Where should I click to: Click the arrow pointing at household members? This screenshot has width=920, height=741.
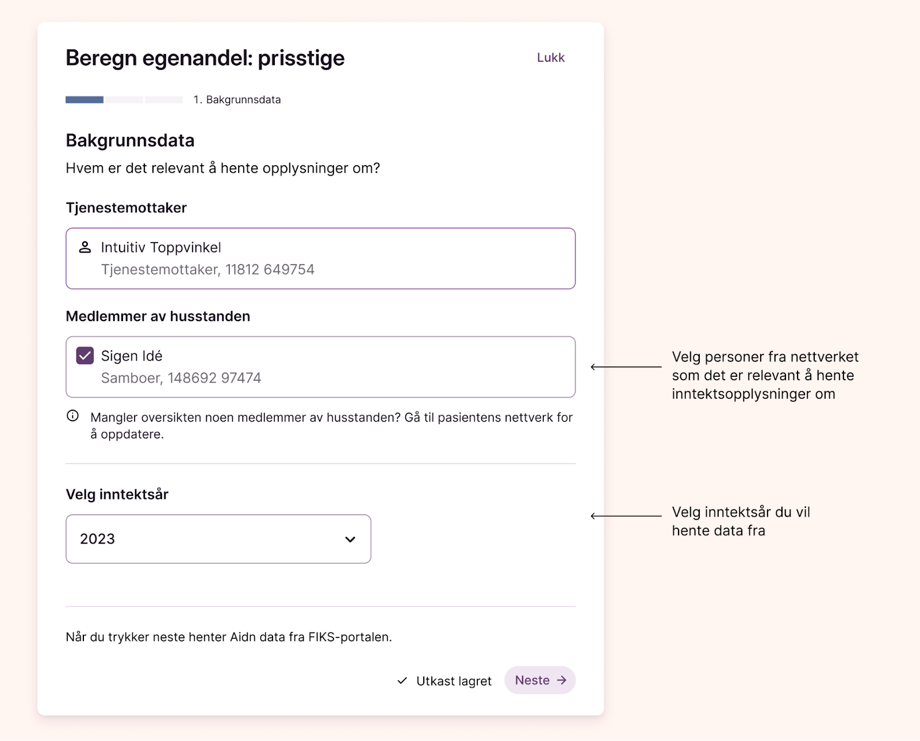tap(626, 367)
